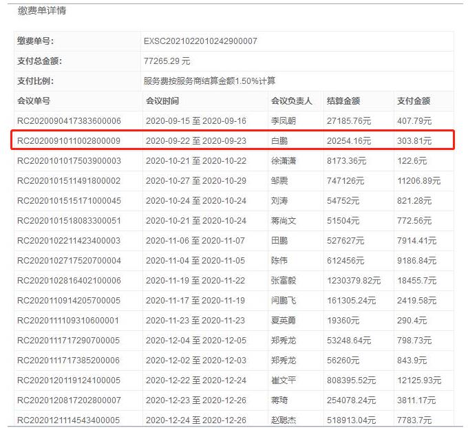Screen dimensions: 468x428
Task: Click the 会议负责人 column header
Action: pos(292,101)
